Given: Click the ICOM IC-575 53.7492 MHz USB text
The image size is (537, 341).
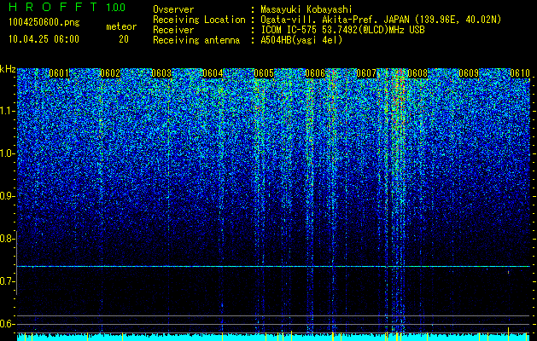Looking at the screenshot, I should click(342, 30).
